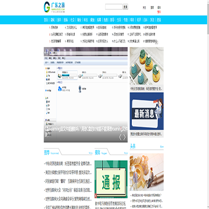
Task: Focus the header search input box
Action: [x=114, y=7]
